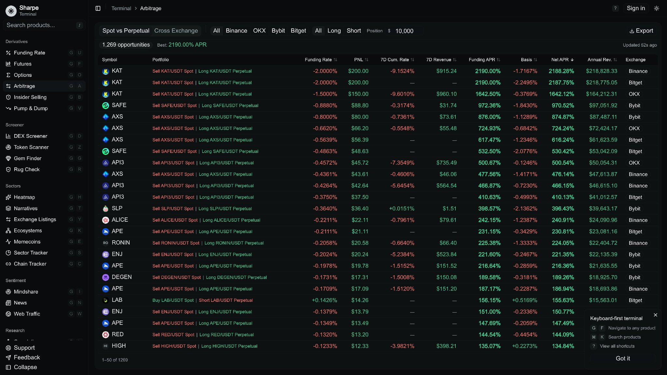Go to the Rug Check screener
This screenshot has width=667, height=375.
click(x=26, y=170)
